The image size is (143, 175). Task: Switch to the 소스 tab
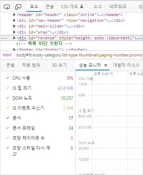[x=98, y=6]
